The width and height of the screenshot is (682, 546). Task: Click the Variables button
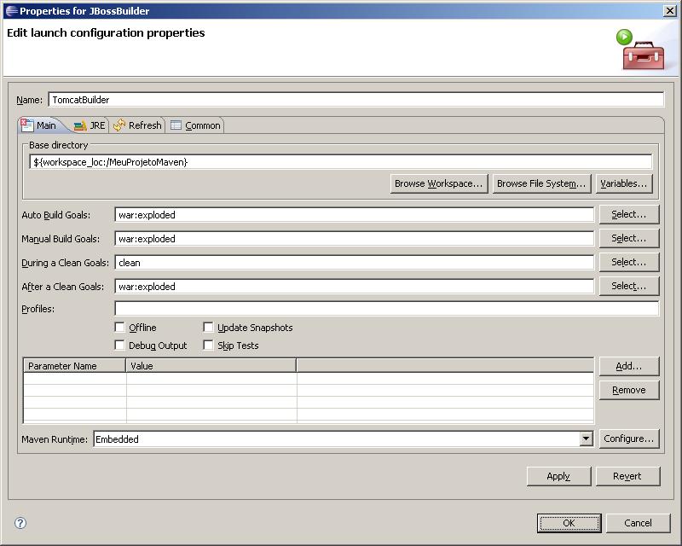624,183
